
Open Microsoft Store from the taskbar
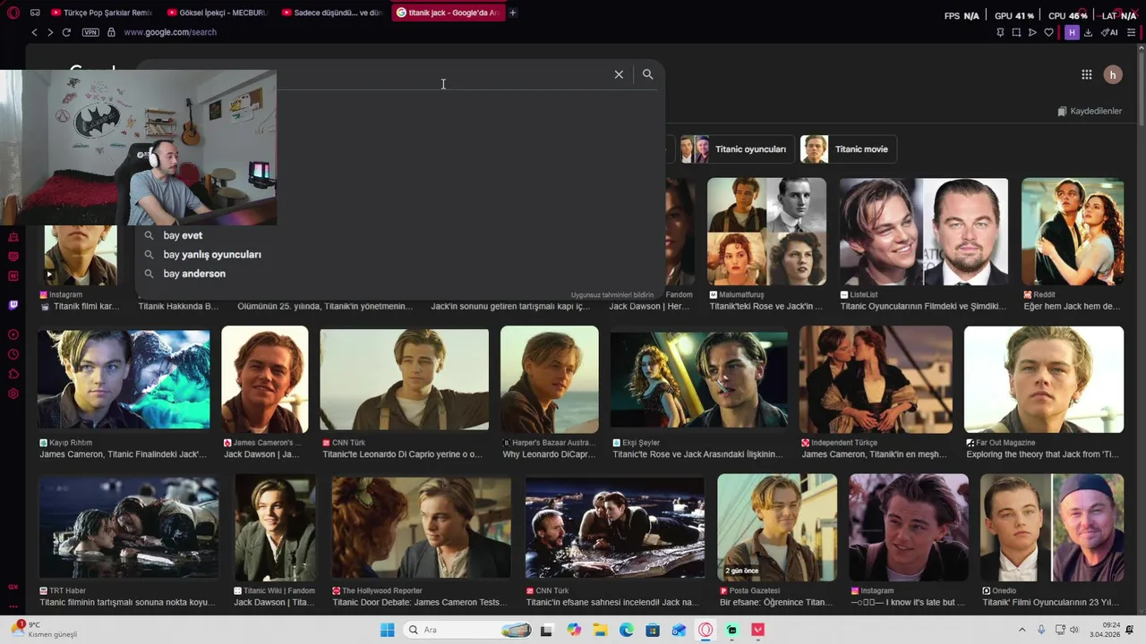653,630
